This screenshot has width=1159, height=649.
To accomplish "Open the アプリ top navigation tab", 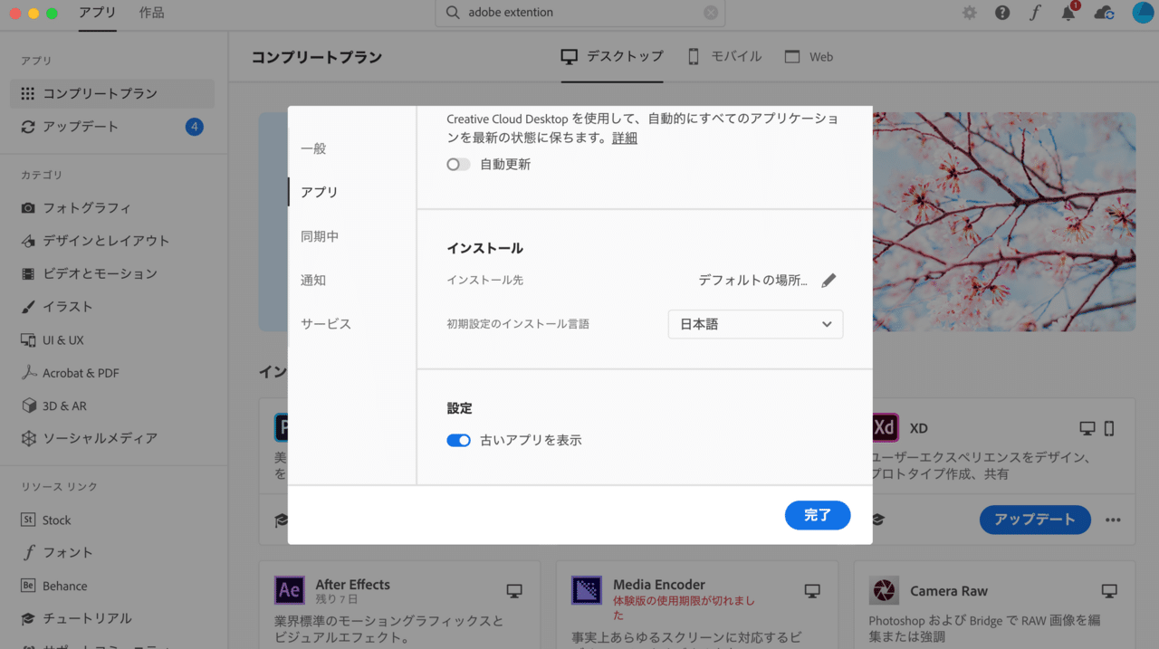I will pyautogui.click(x=97, y=13).
